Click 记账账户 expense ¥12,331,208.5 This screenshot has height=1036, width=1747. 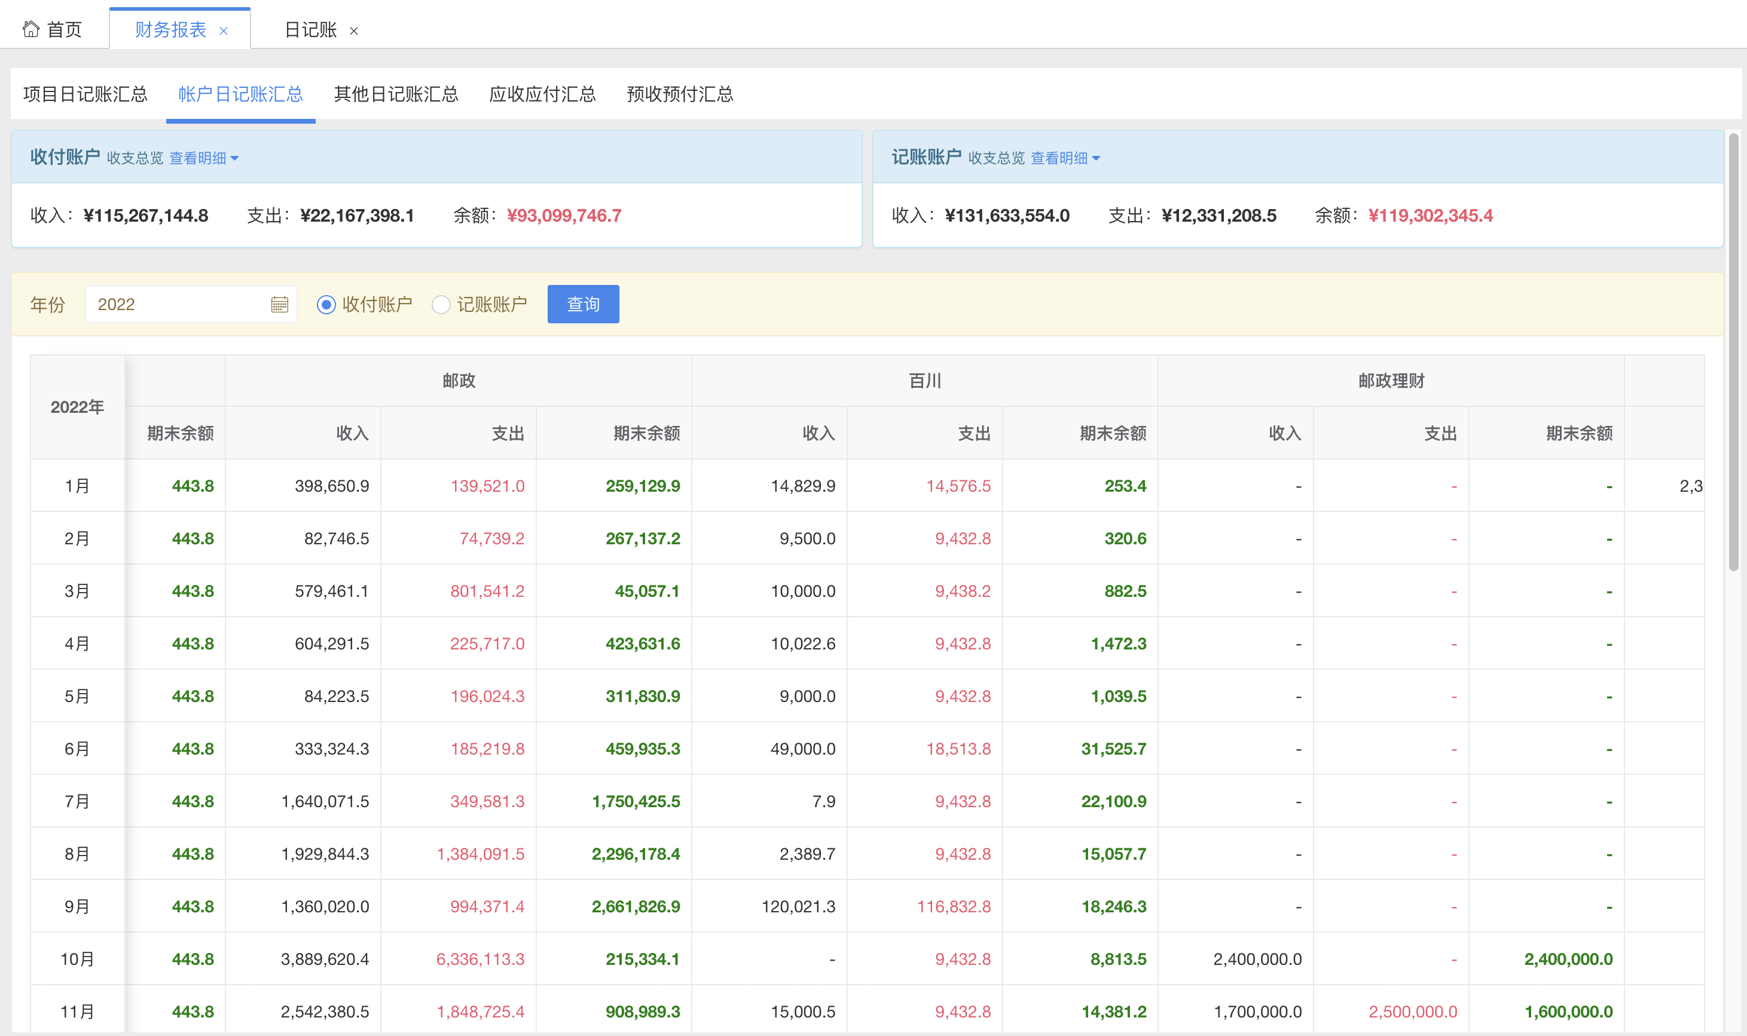(x=1218, y=216)
